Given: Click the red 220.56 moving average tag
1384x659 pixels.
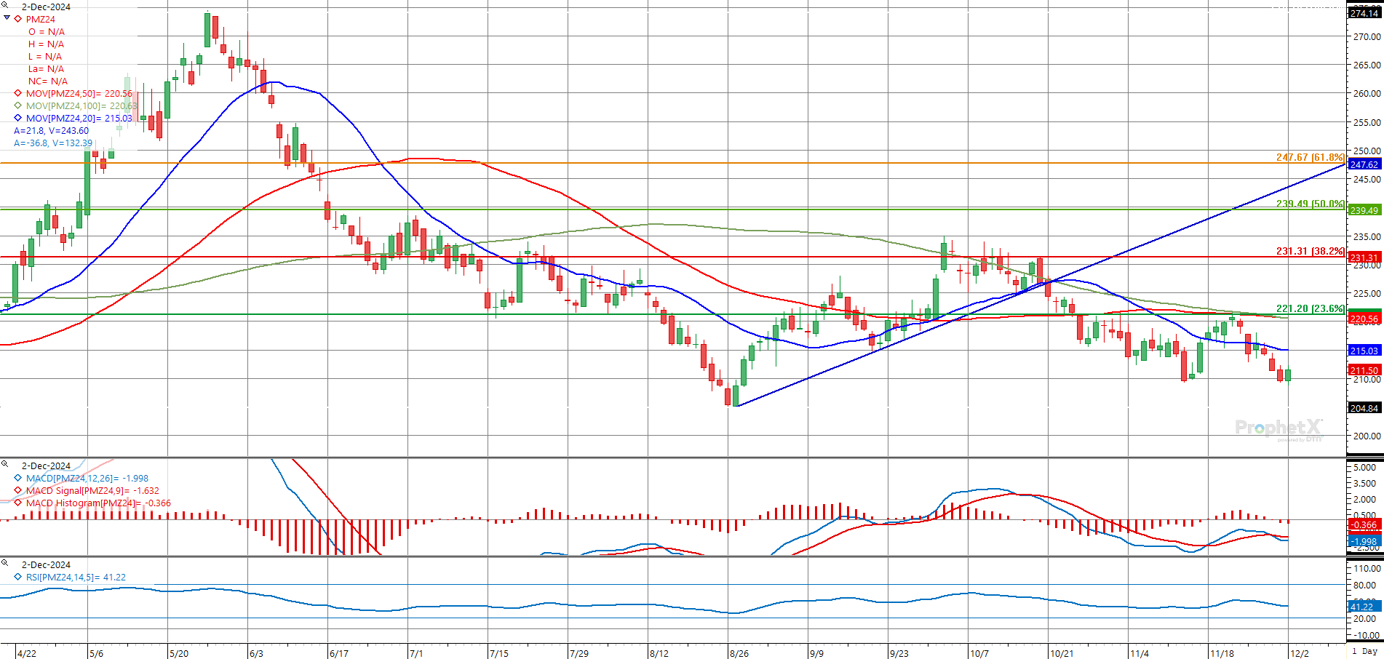Looking at the screenshot, I should pos(1364,319).
